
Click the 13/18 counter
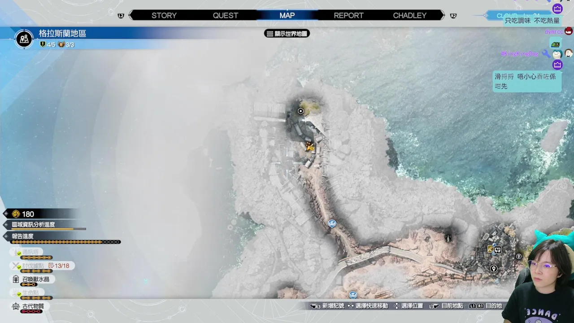pyautogui.click(x=59, y=266)
